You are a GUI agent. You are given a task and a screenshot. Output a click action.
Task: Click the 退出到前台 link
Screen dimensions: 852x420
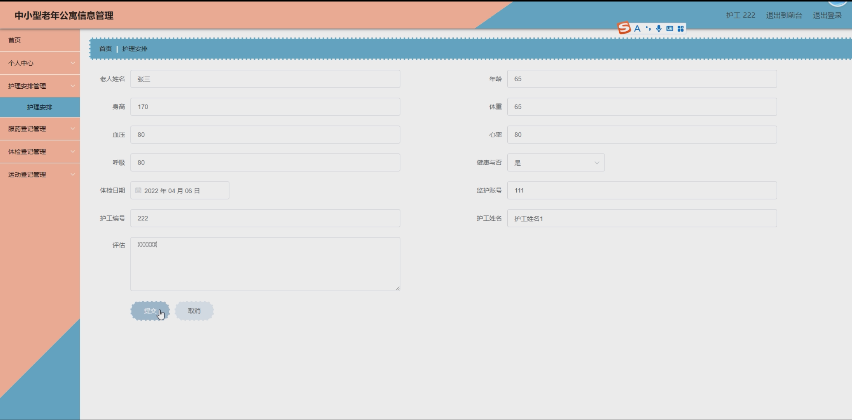tap(784, 15)
